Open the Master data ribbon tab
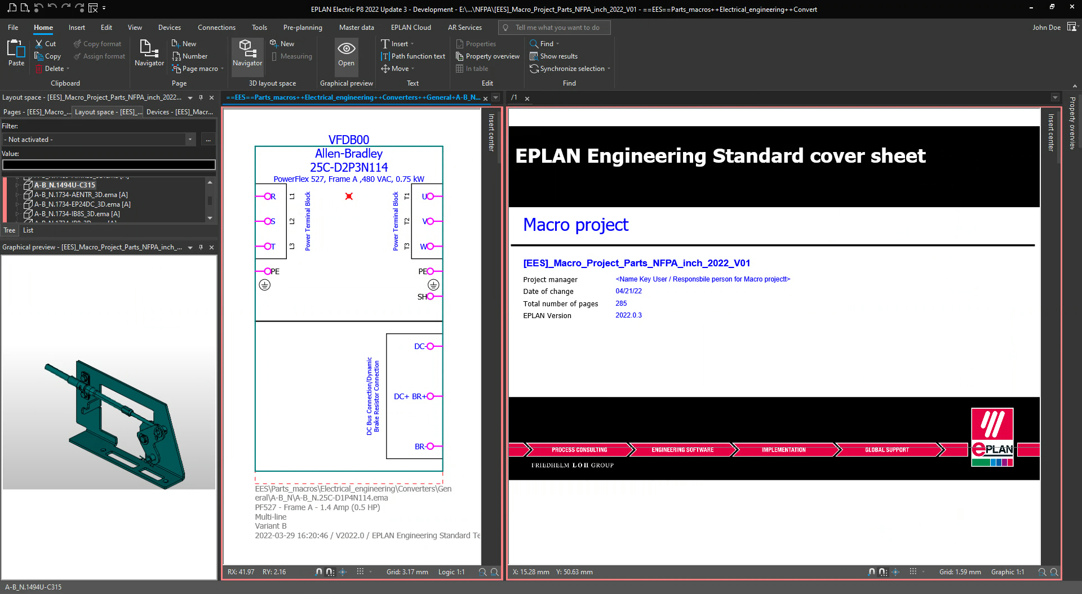The image size is (1082, 594). [x=356, y=28]
